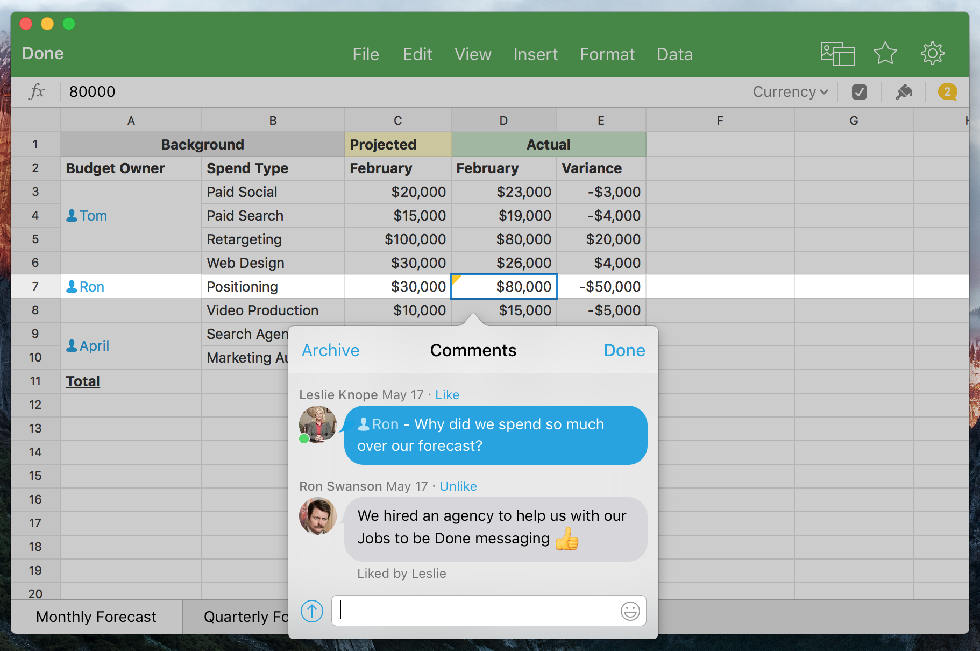Unlike Ron Swanson's comment
Image resolution: width=980 pixels, height=651 pixels.
(458, 486)
